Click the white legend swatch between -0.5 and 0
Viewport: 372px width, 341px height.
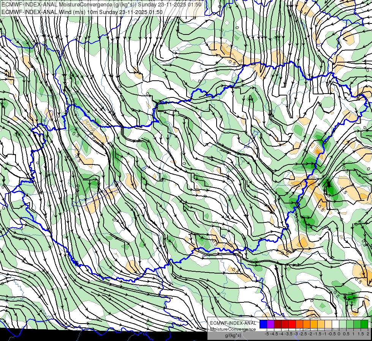(x=336, y=324)
